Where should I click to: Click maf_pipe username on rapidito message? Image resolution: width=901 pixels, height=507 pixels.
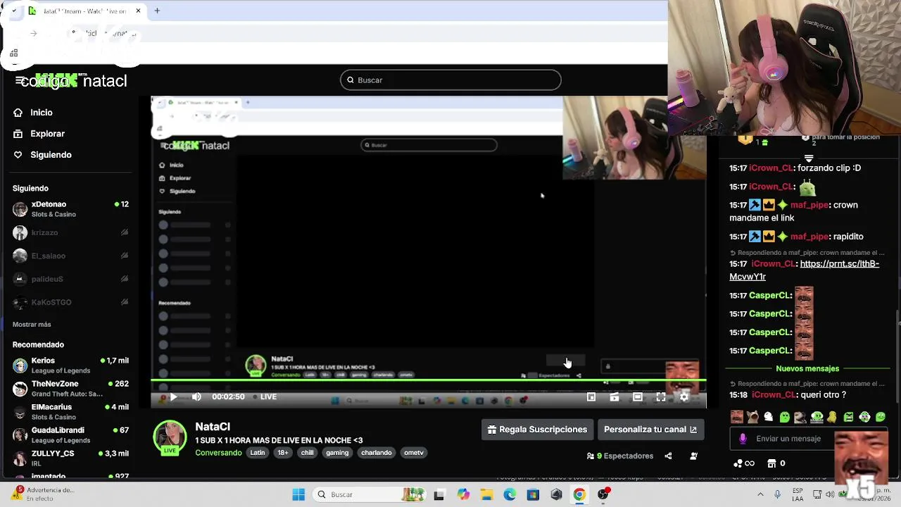[x=810, y=237]
